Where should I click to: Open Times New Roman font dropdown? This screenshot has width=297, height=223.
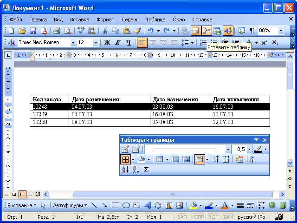tap(73, 43)
